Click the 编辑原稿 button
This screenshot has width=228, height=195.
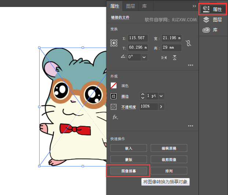coord(169,148)
